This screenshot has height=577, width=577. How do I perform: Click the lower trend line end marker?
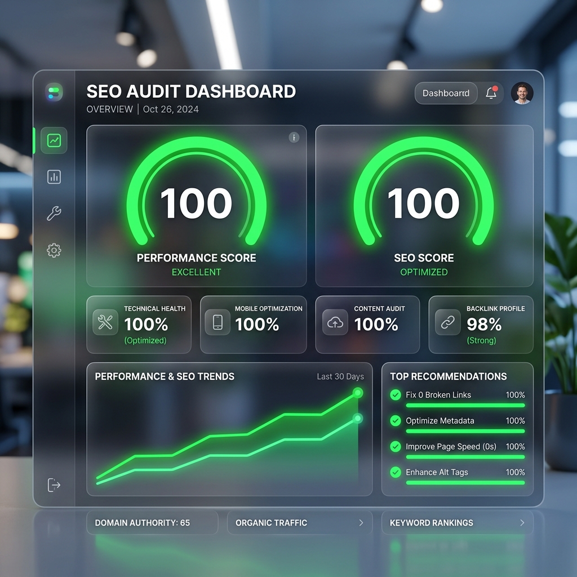pyautogui.click(x=358, y=419)
